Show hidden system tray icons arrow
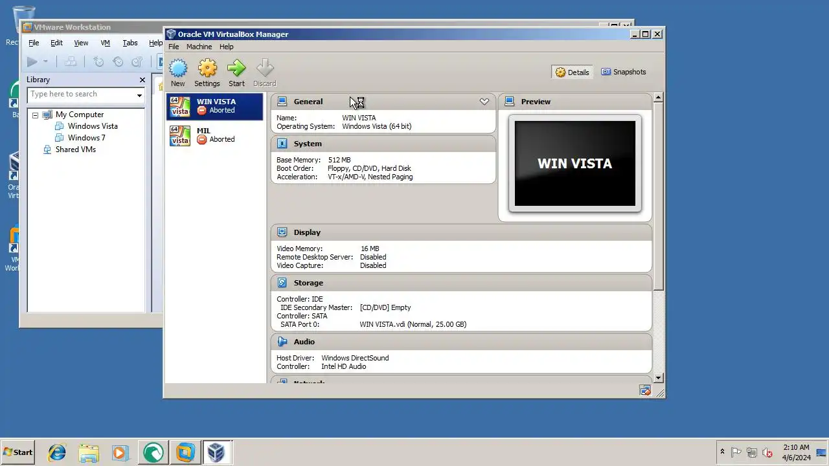 (x=722, y=452)
